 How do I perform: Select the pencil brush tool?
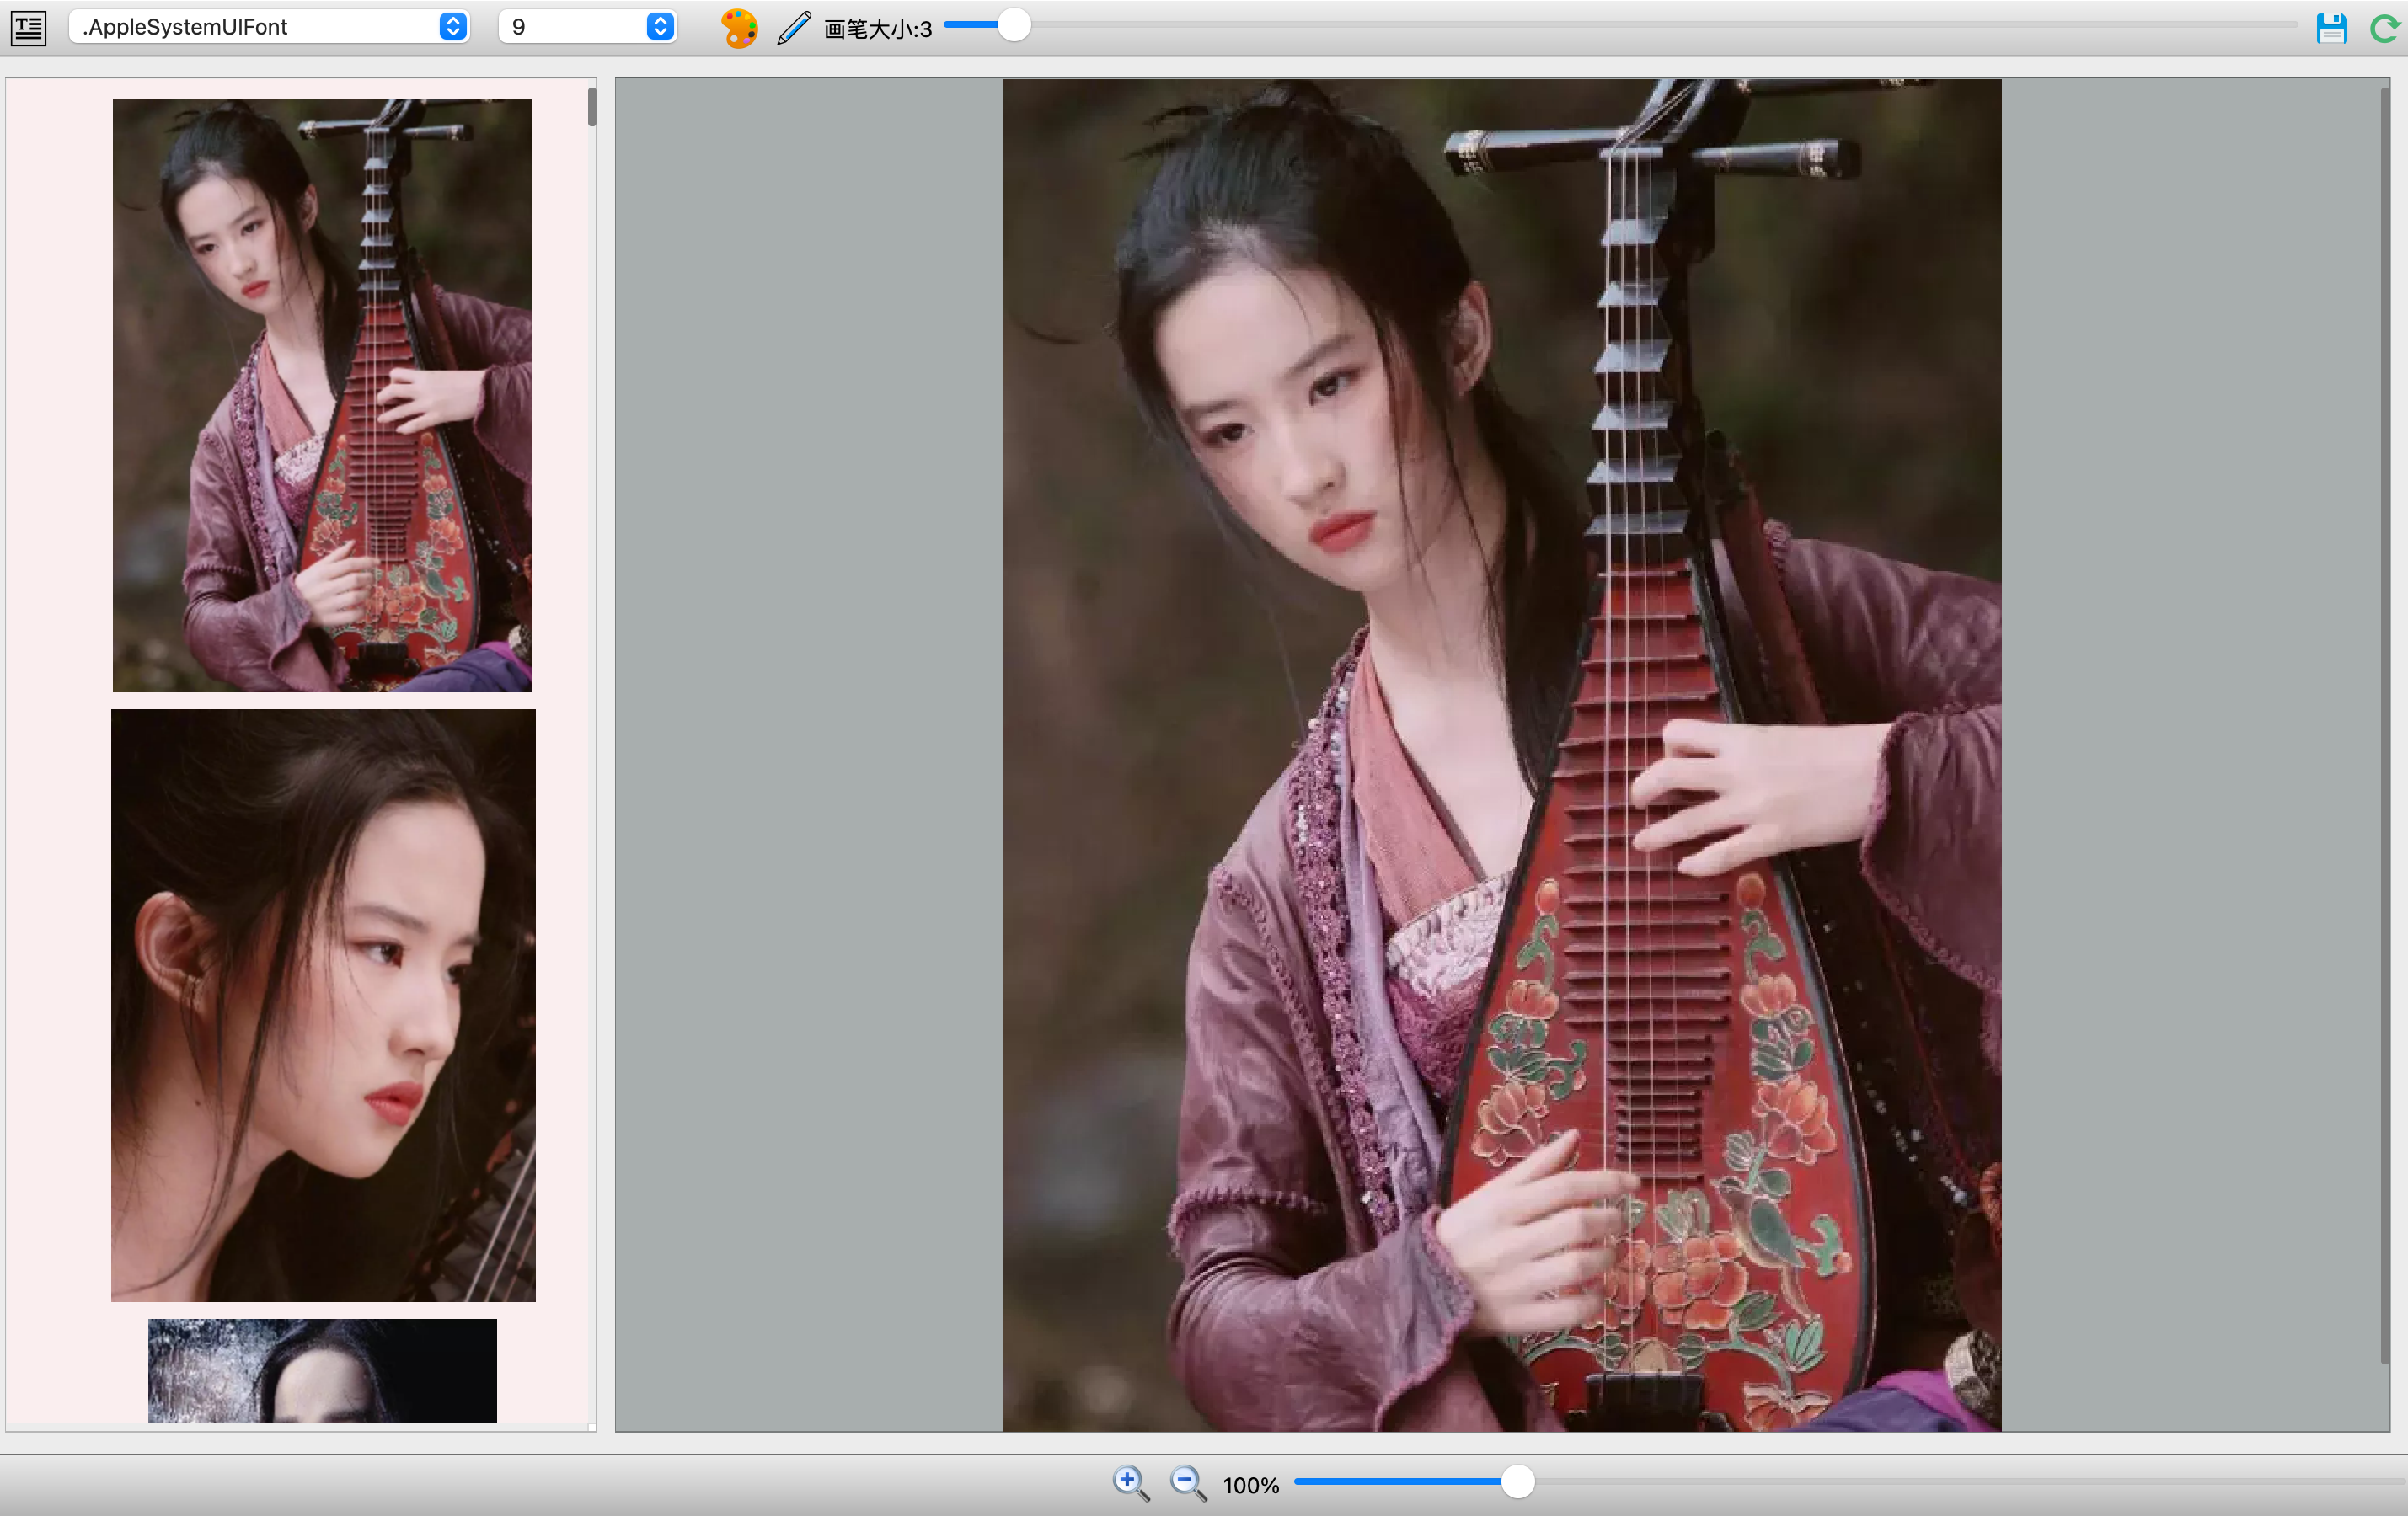(x=794, y=27)
